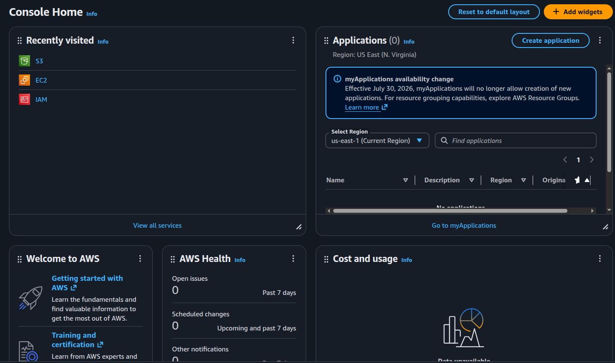The width and height of the screenshot is (615, 363).
Task: Click Info link beside Cost and usage
Action: pyautogui.click(x=407, y=260)
